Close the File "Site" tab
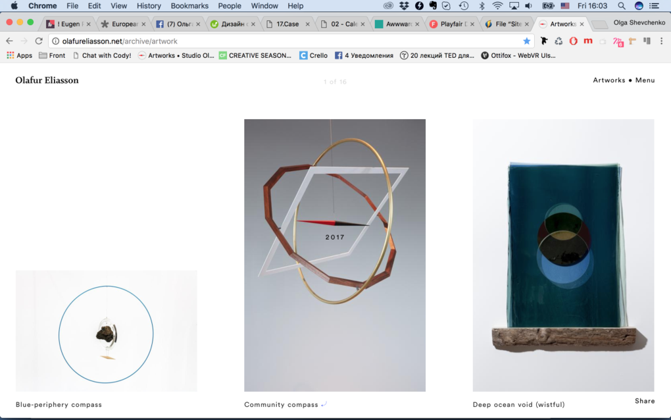 point(527,24)
